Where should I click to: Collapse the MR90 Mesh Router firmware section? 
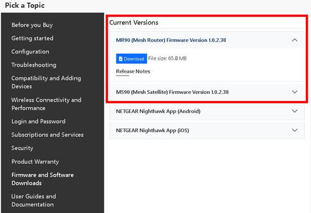[x=295, y=40]
